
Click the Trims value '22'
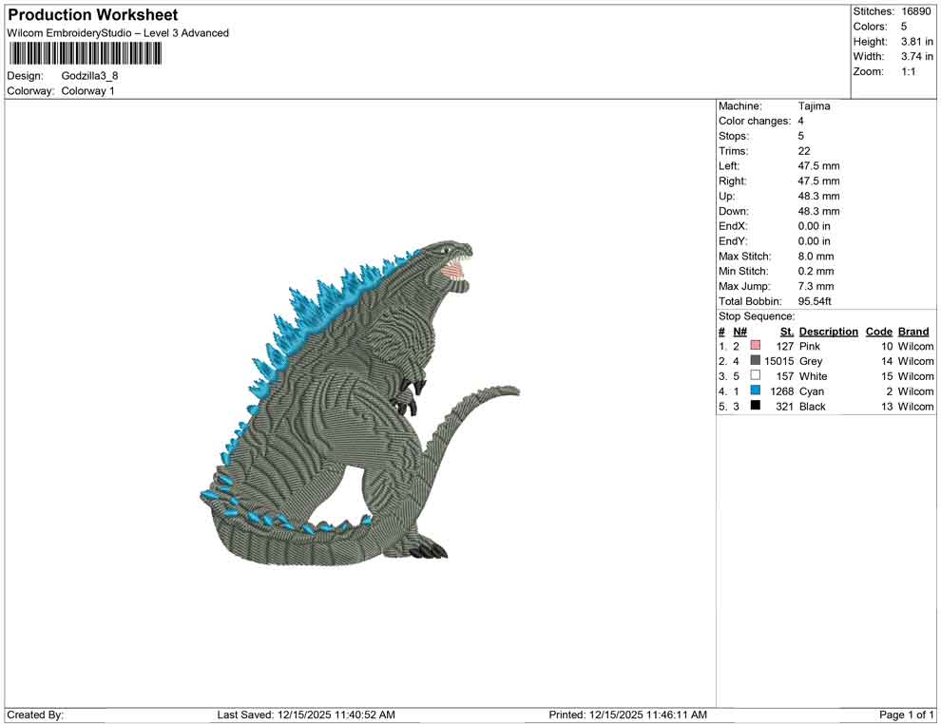tap(804, 151)
